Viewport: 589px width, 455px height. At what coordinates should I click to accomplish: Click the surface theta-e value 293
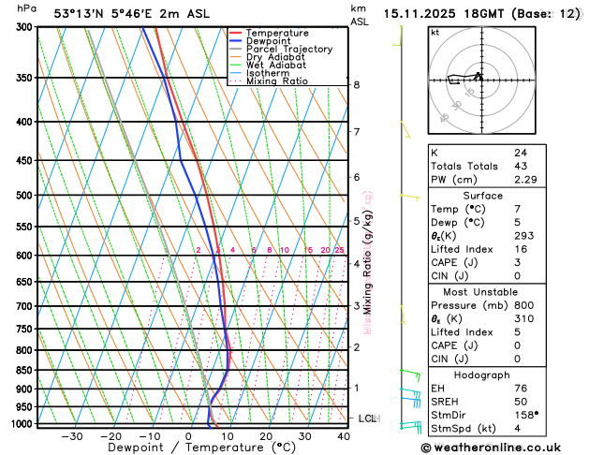coord(524,236)
